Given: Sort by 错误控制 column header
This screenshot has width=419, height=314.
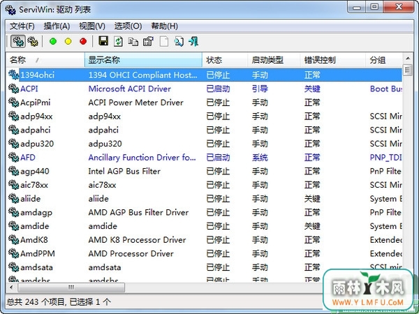Looking at the screenshot, I should [332, 60].
